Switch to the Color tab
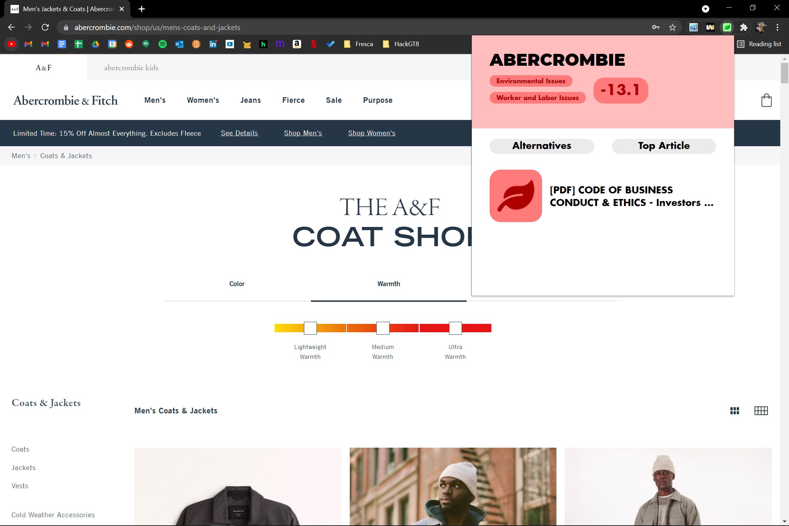 point(237,284)
